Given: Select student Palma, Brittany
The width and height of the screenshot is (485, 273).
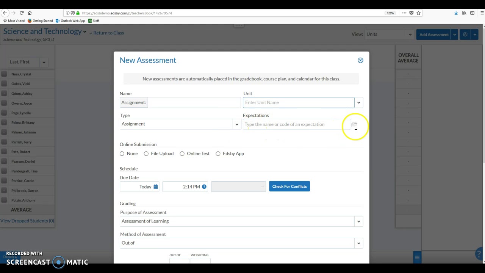Looking at the screenshot, I should click(x=23, y=123).
